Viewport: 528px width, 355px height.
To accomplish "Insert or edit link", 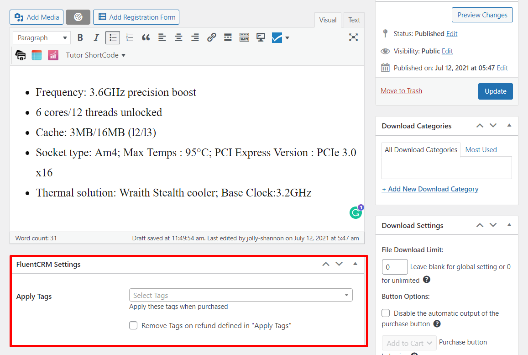I will pyautogui.click(x=211, y=38).
